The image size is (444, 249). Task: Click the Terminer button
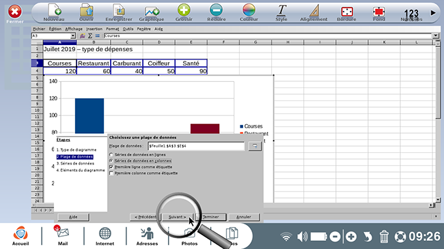210,217
